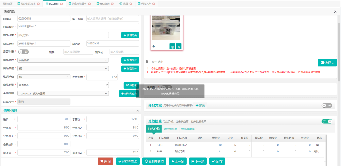Close the 设置 tab using its X icon
The image size is (342, 166).
pos(131,4)
